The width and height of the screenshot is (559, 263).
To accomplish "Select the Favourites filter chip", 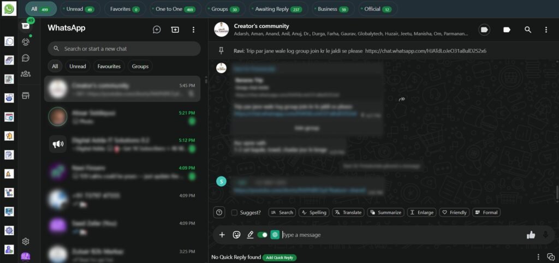I will coord(109,66).
